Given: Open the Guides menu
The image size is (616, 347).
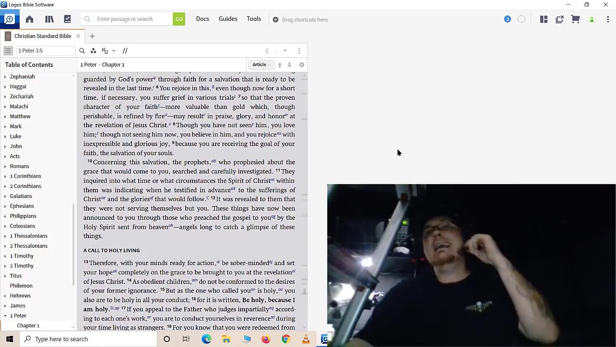Looking at the screenshot, I should click(x=228, y=19).
